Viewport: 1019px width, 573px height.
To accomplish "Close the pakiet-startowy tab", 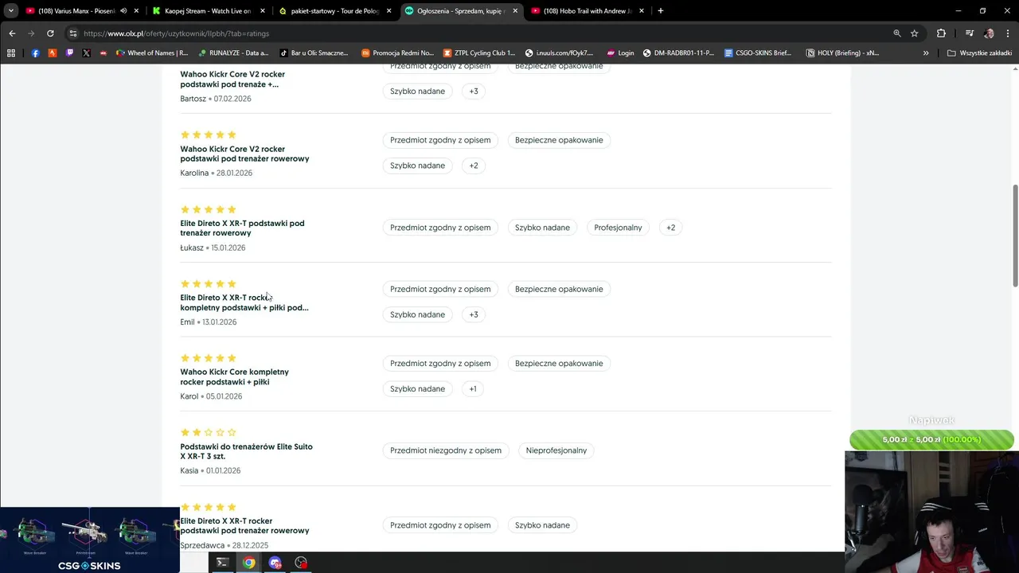I will (x=389, y=11).
